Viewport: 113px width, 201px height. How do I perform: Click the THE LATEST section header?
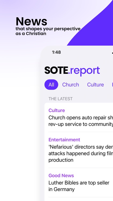pos(61,99)
